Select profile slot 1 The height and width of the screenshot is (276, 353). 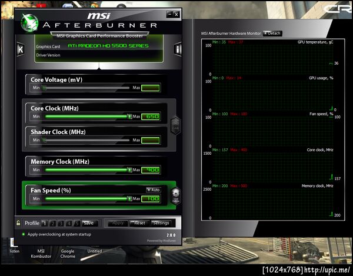click(x=45, y=223)
